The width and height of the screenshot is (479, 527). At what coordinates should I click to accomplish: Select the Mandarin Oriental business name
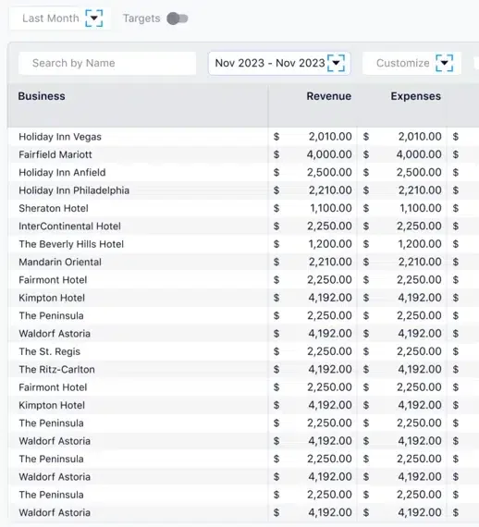(x=60, y=263)
